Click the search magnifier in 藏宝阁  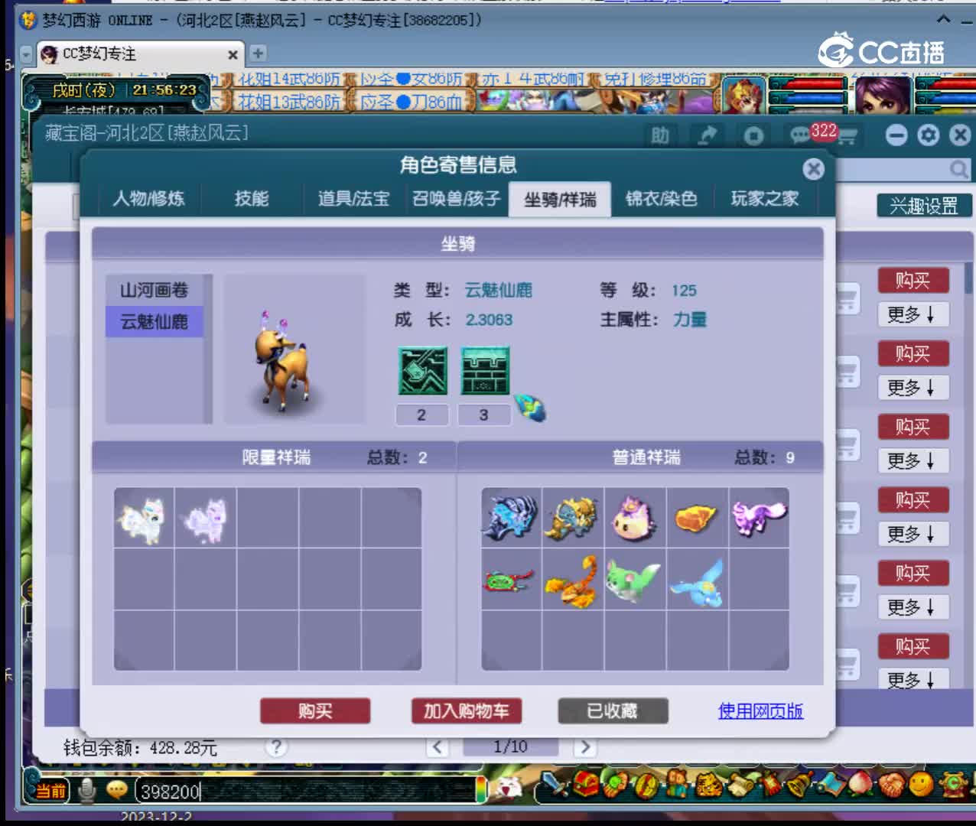coord(958,169)
